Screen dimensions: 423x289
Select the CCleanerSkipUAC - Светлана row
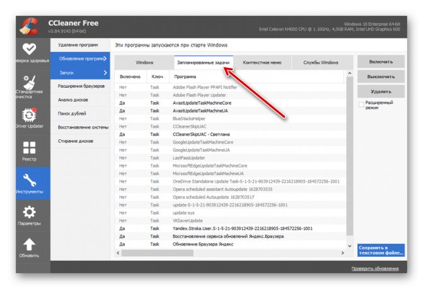pos(231,134)
